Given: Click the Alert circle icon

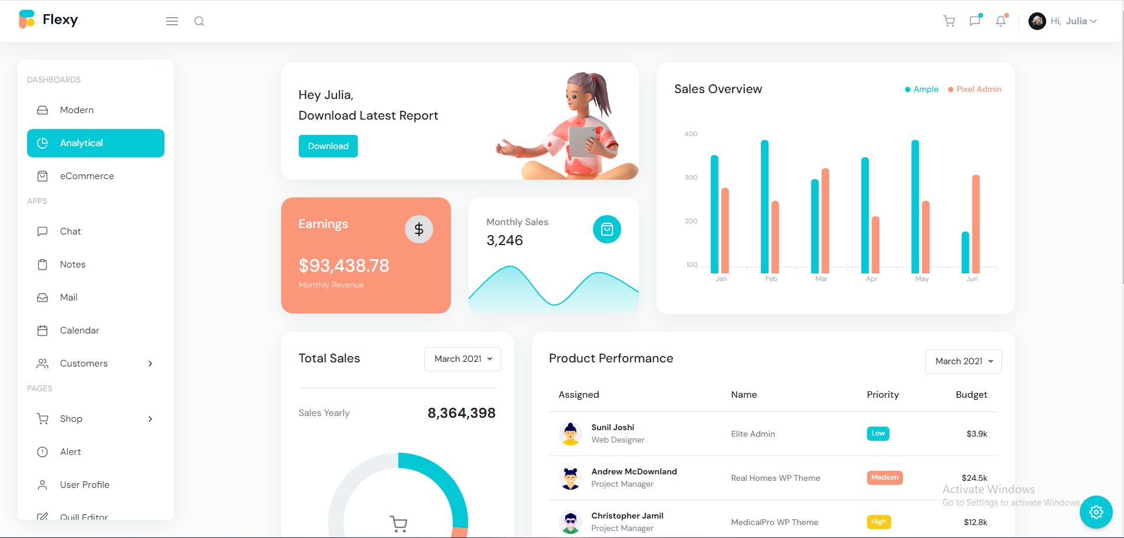Looking at the screenshot, I should (x=42, y=452).
